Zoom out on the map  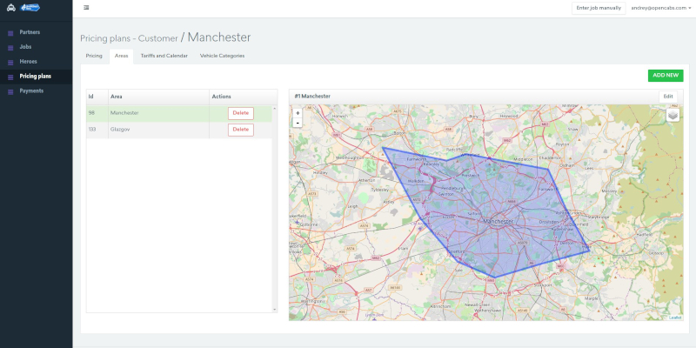pos(298,123)
